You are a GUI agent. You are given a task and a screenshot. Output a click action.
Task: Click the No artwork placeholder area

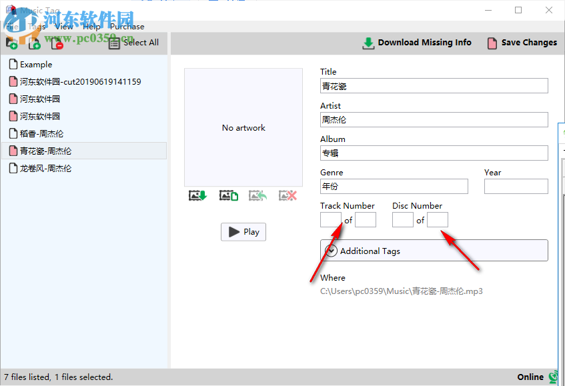243,127
